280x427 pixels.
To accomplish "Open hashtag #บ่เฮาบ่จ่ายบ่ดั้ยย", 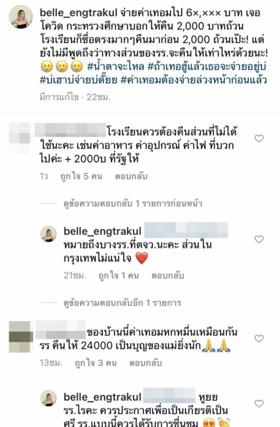I will (79, 80).
